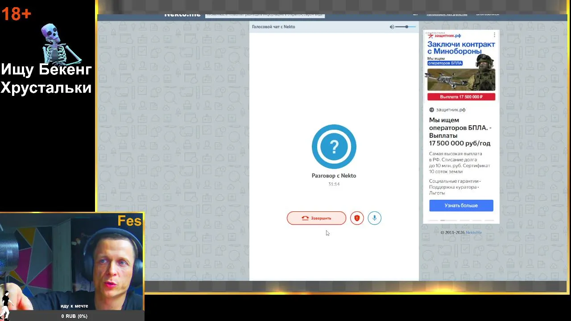The width and height of the screenshot is (571, 321).
Task: Click the arrow icon beside защитник.рф
Action: 431,110
